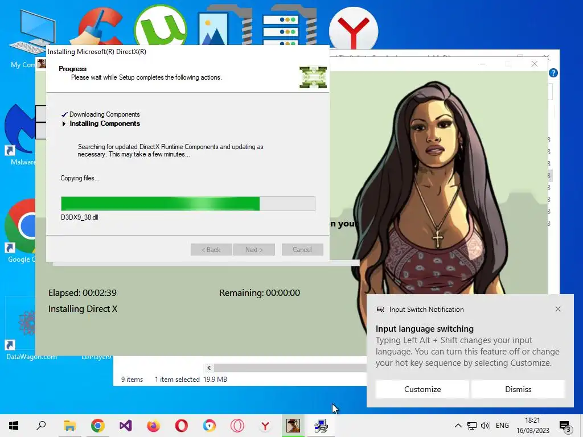The width and height of the screenshot is (583, 437).
Task: Open server archive desktop icon
Action: coord(289,26)
